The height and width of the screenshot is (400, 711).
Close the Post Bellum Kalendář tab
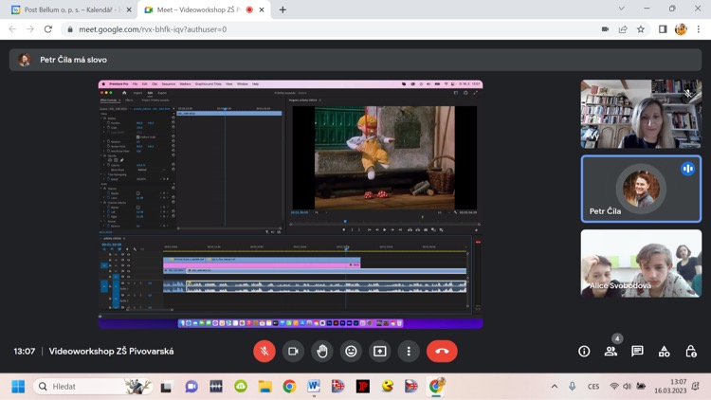point(129,9)
